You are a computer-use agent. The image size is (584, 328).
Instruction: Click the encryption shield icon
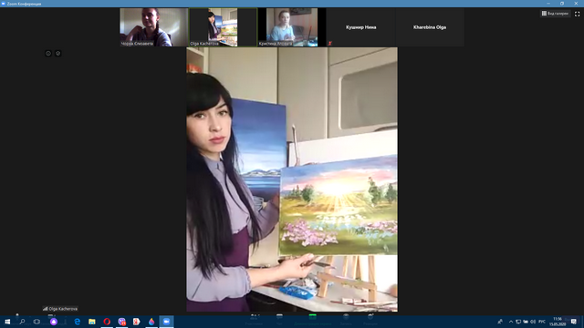pyautogui.click(x=58, y=53)
